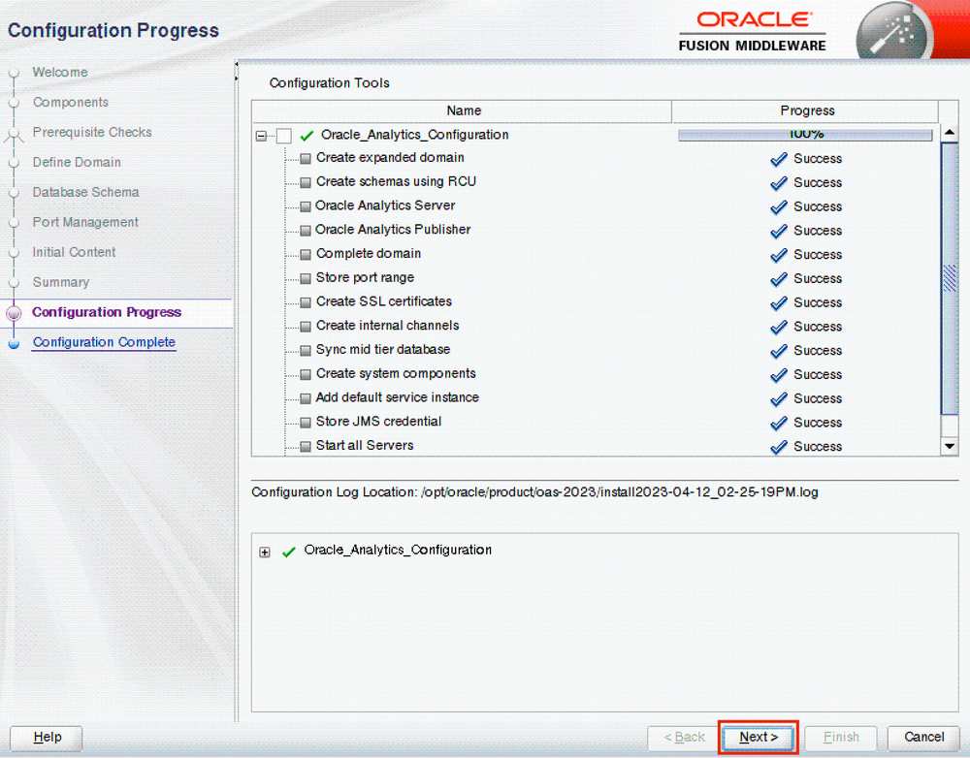Open the Configuration Complete step link
This screenshot has width=970, height=758.
coord(104,342)
